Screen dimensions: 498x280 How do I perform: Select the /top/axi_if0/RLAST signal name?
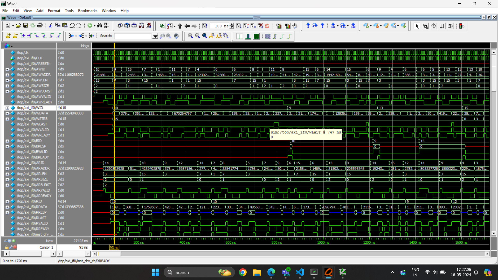click(31, 218)
